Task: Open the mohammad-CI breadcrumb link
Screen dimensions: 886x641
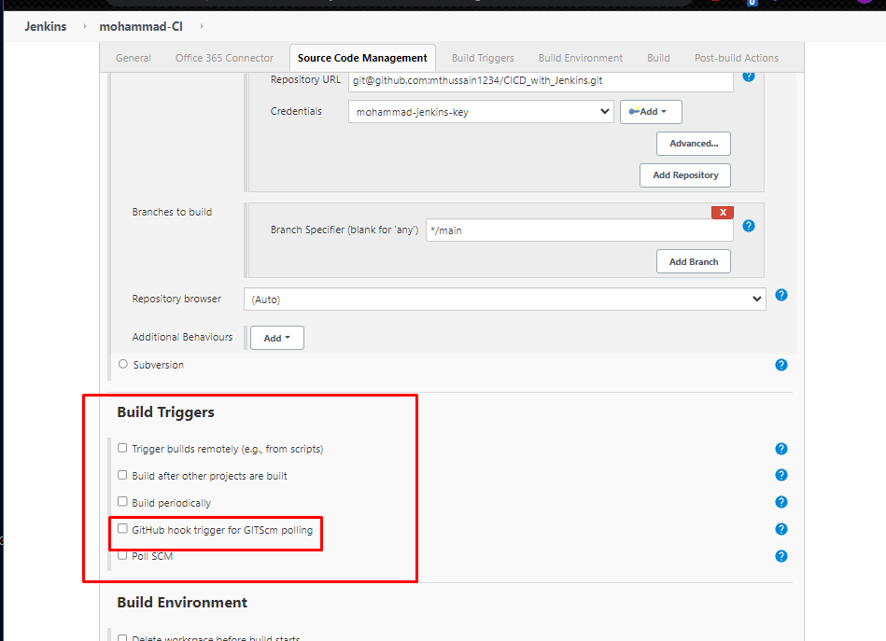Action: (141, 26)
